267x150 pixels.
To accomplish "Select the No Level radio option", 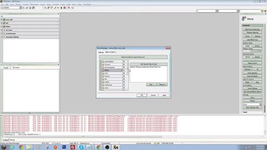I will 5,30.
